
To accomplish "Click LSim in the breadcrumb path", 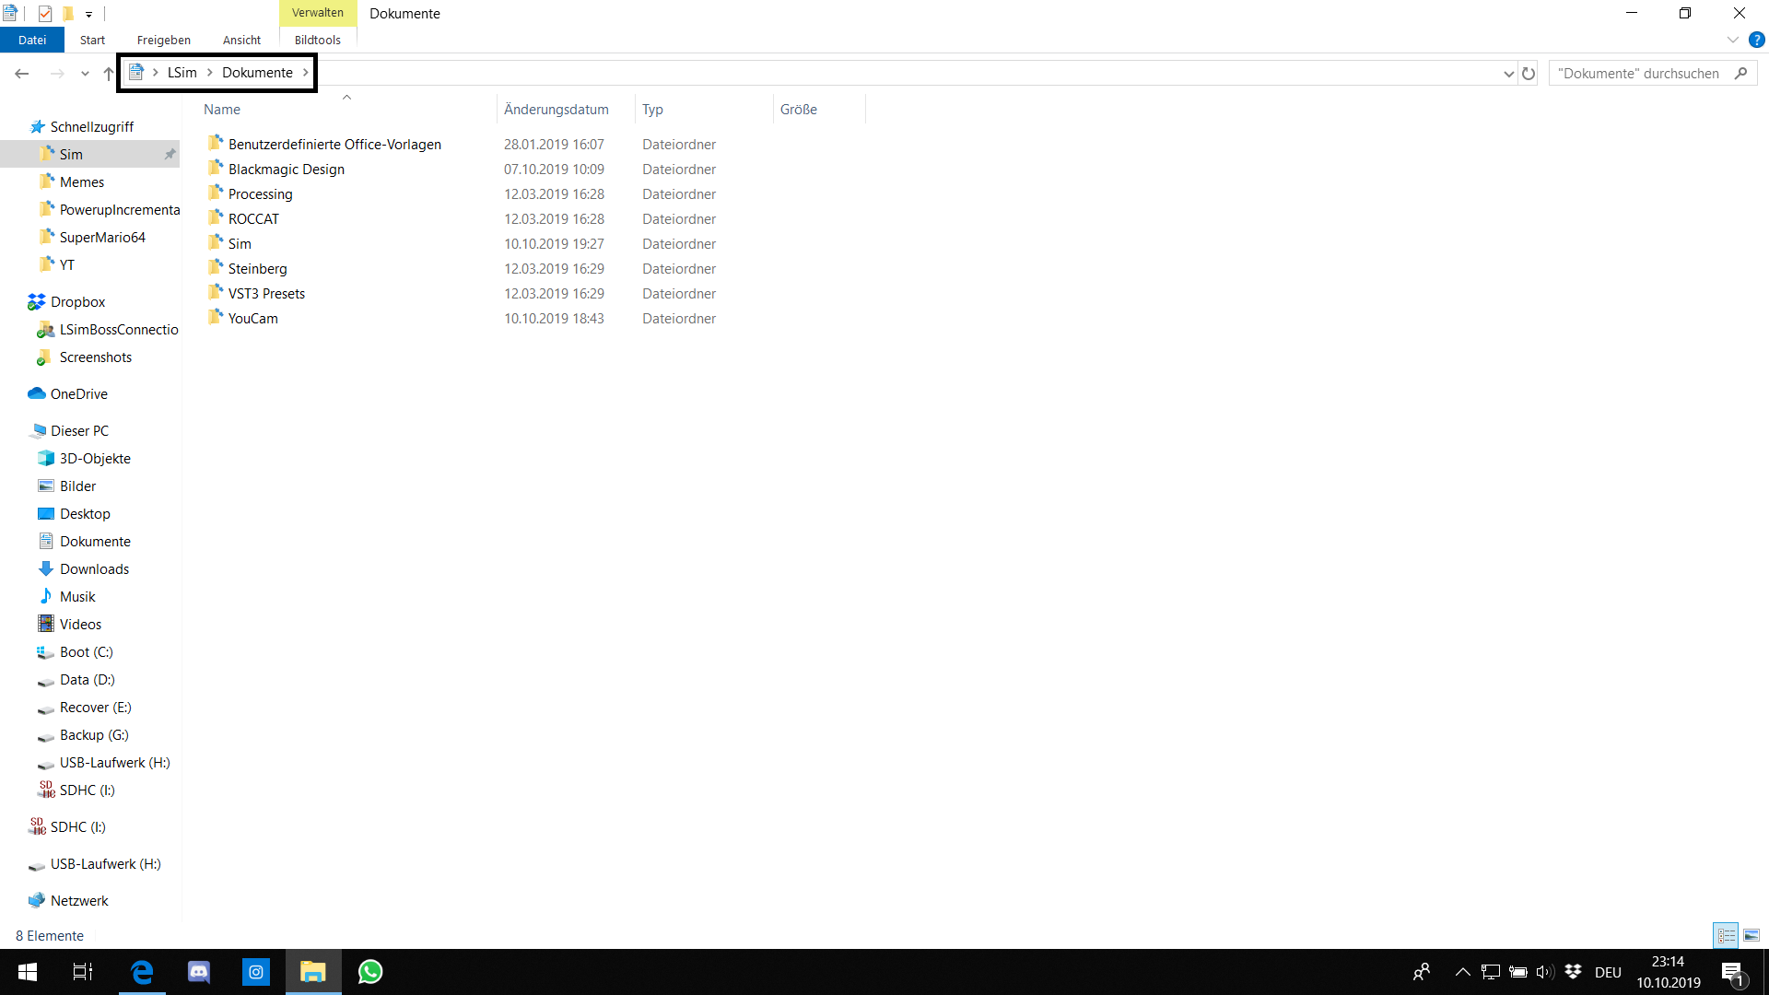I will [x=182, y=73].
